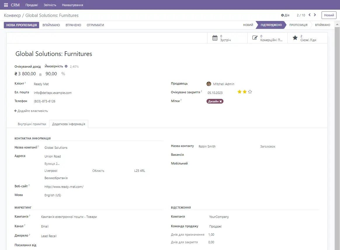Click the calendar icon on Зустріч smart button
This screenshot has width=340, height=250.
(x=215, y=38)
